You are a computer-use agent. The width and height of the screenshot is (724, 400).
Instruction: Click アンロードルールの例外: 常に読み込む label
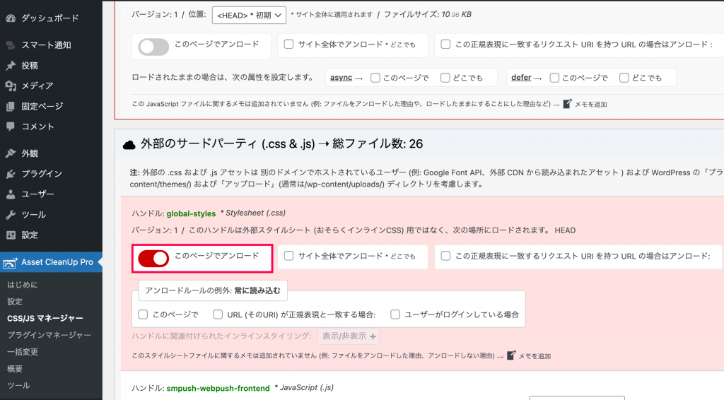(213, 290)
